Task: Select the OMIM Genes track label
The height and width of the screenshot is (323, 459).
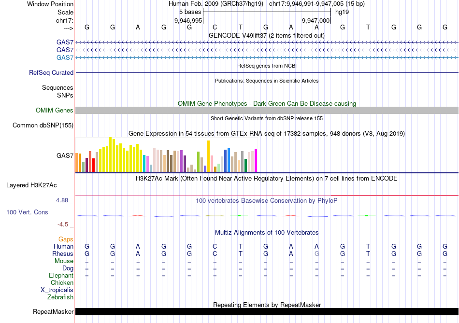Action: click(x=55, y=111)
